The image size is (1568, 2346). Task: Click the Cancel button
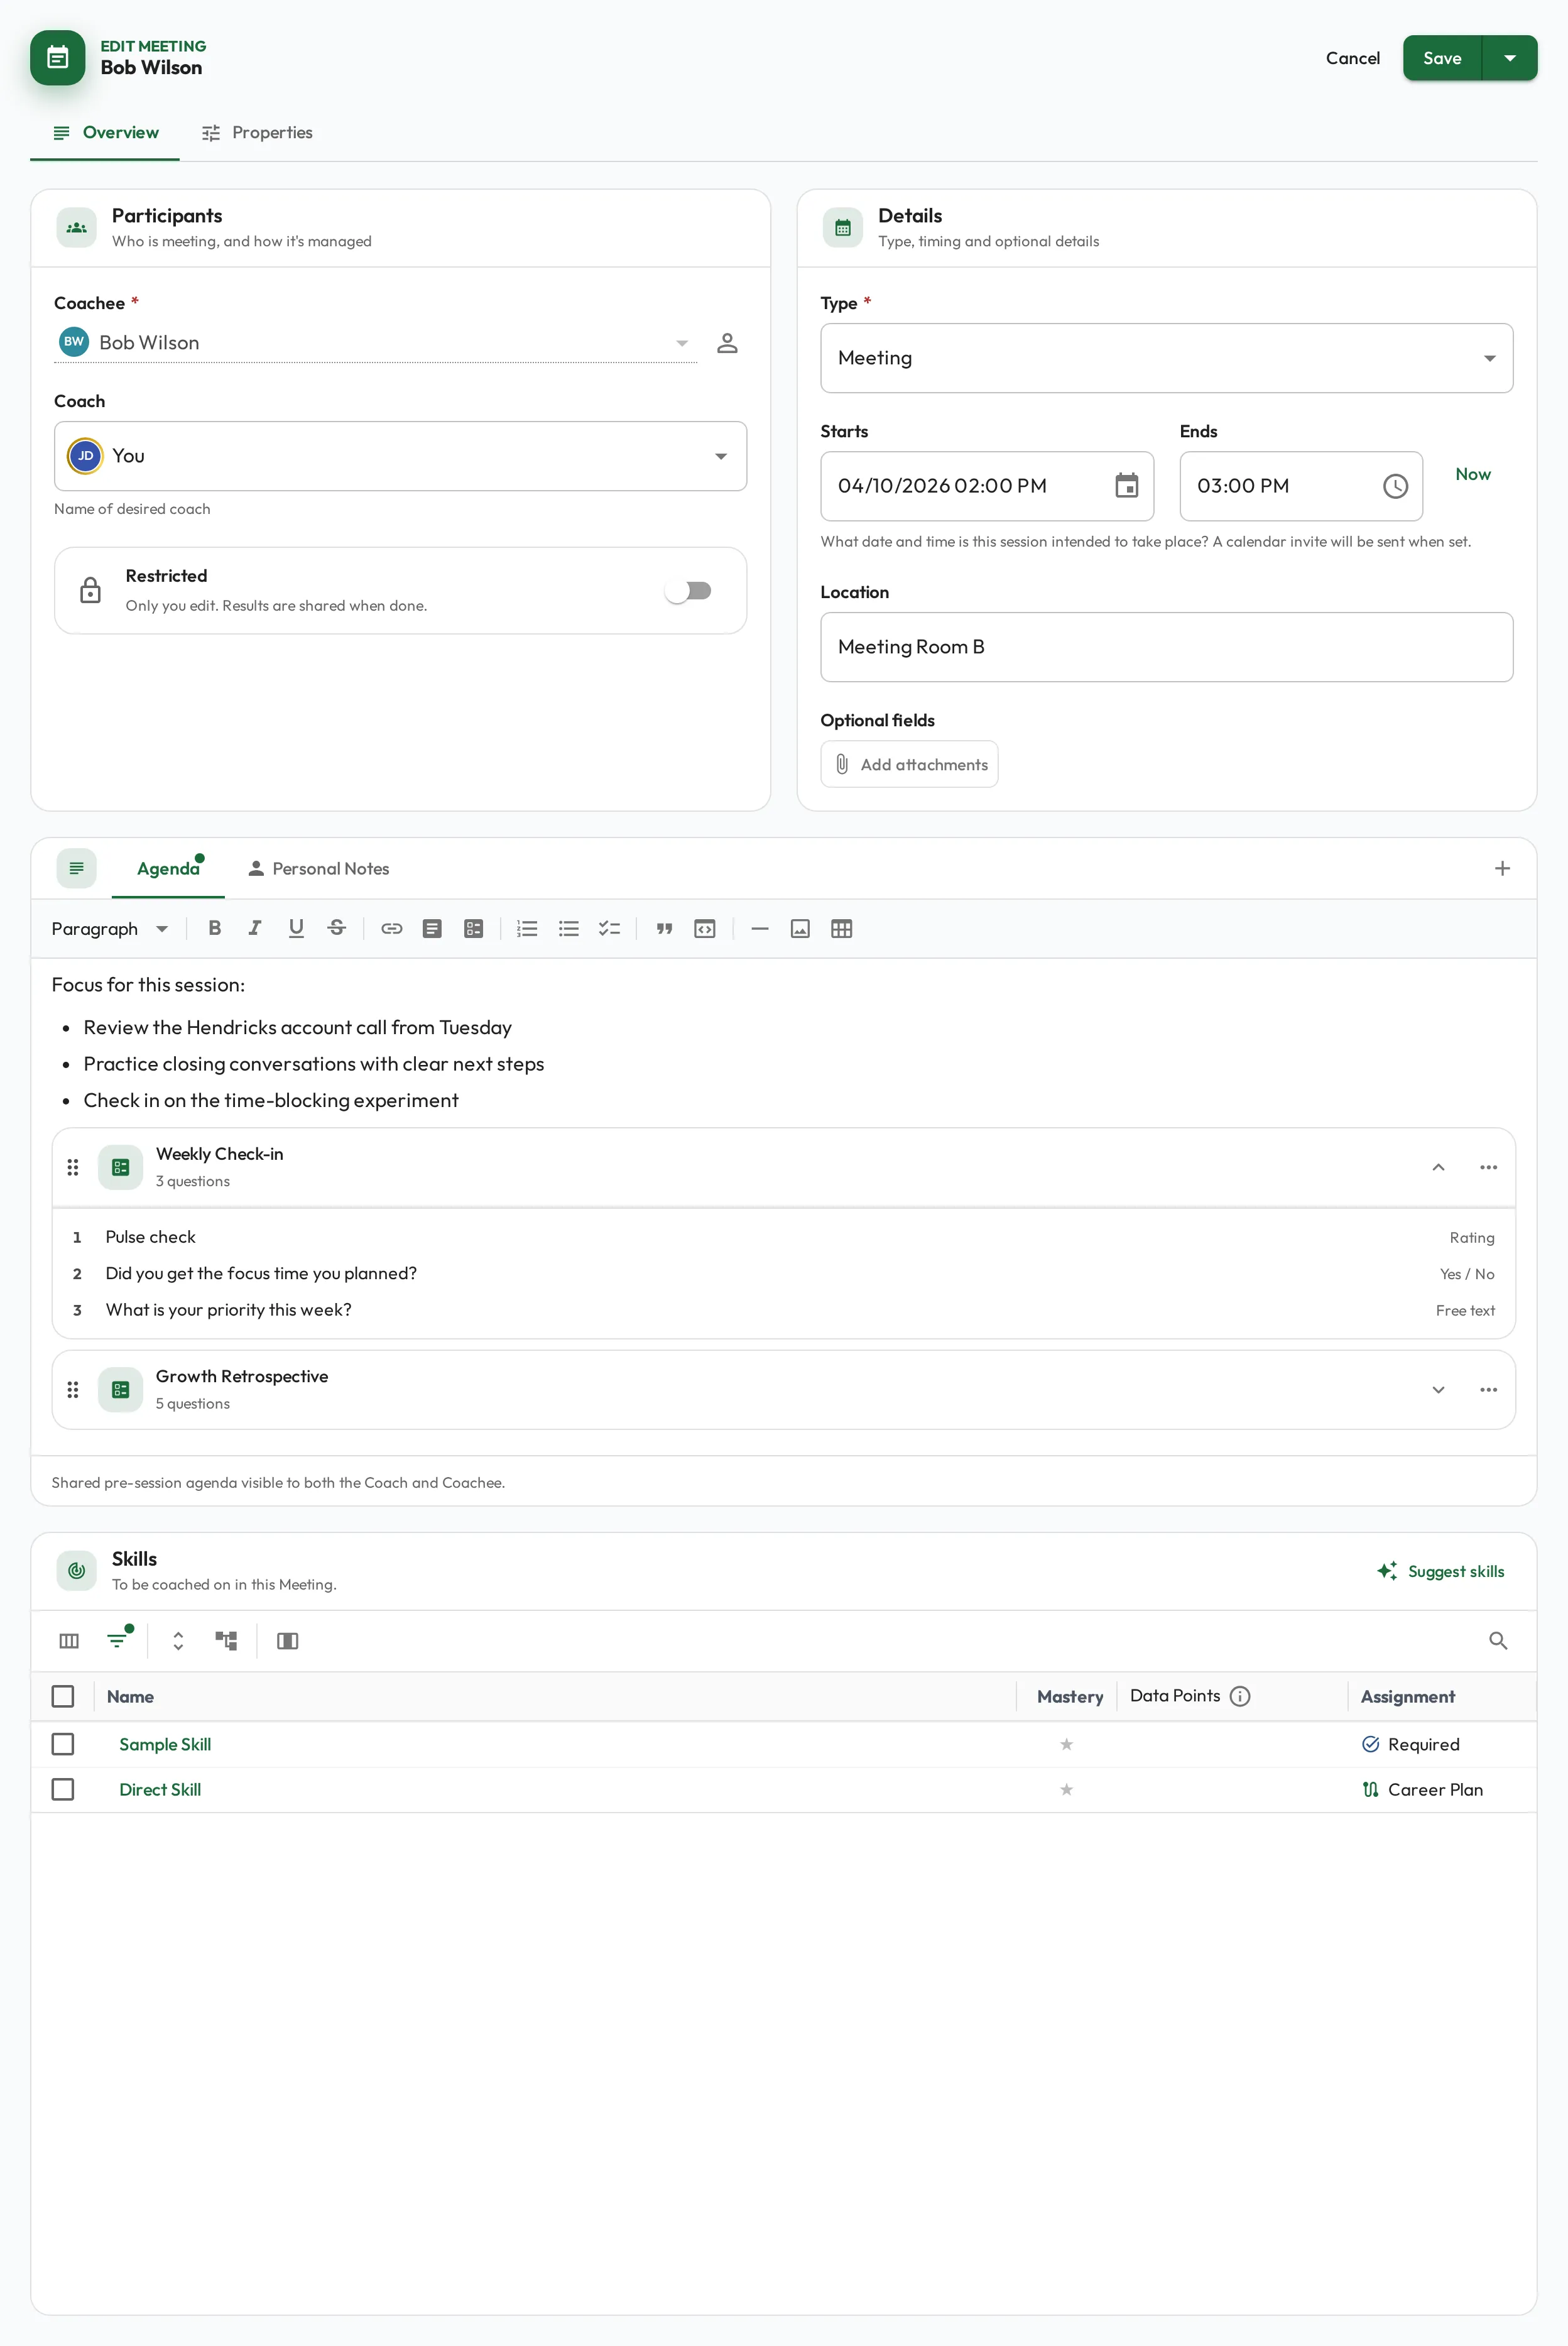tap(1352, 58)
